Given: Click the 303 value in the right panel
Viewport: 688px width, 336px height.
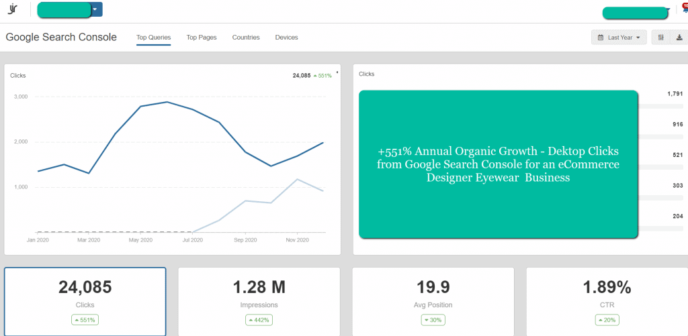Looking at the screenshot, I should point(677,186).
